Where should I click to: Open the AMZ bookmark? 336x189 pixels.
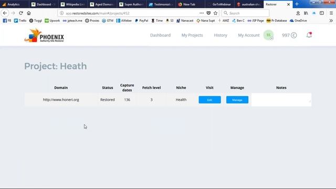coord(224,20)
